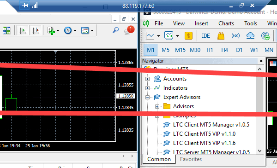277x168 pixels.
Task: Click the add indicator icon in the left window
Action: [x=51, y=31]
